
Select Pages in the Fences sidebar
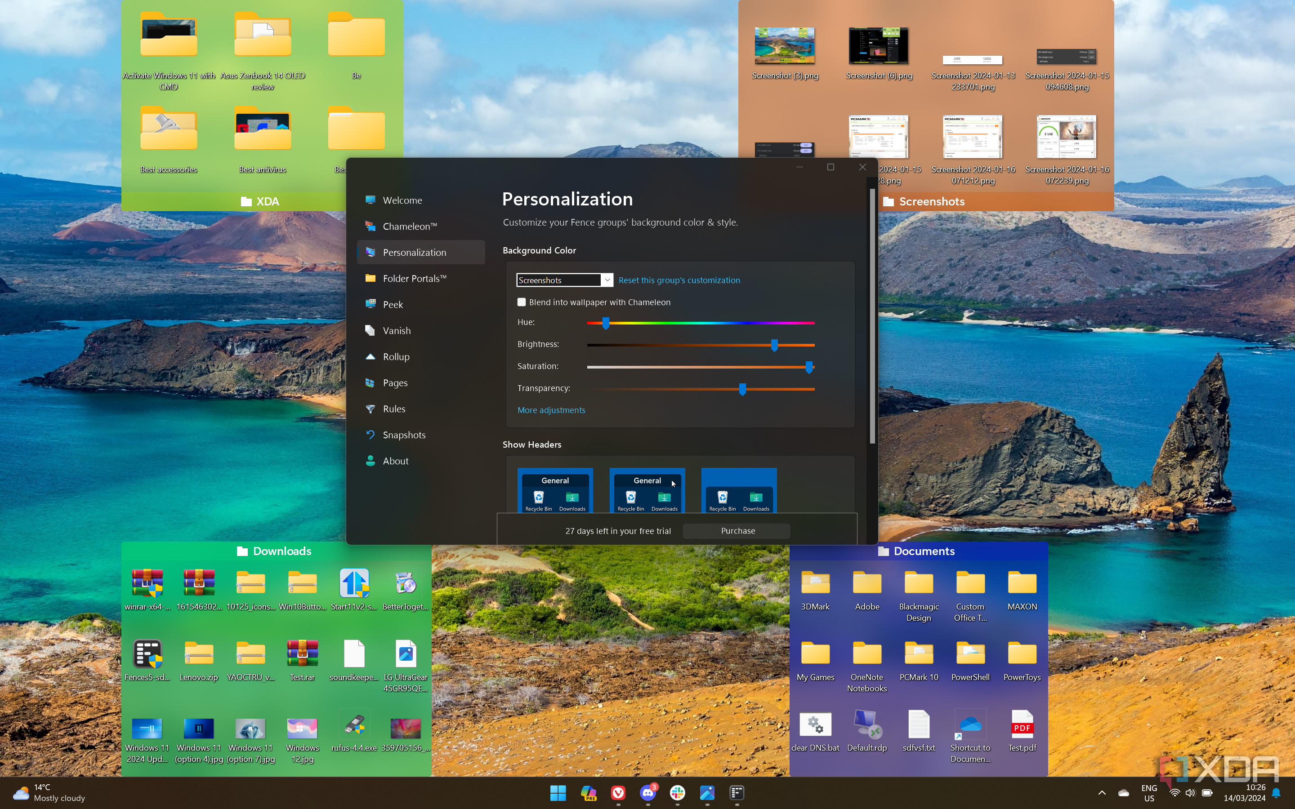pyautogui.click(x=421, y=382)
